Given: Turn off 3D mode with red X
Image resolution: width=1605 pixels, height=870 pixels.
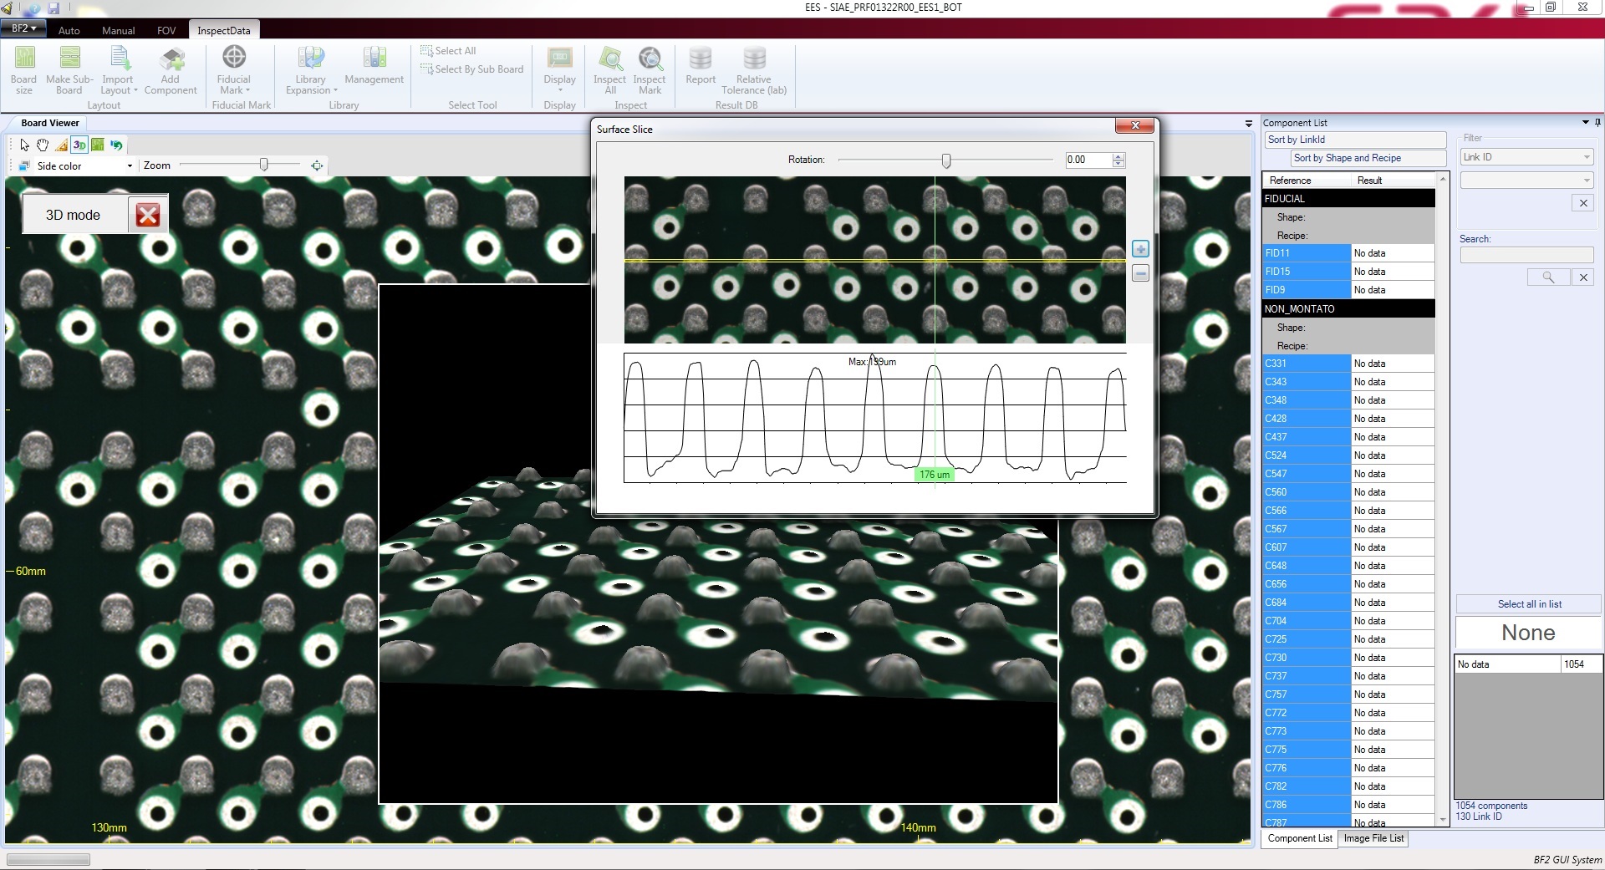Looking at the screenshot, I should (x=148, y=216).
